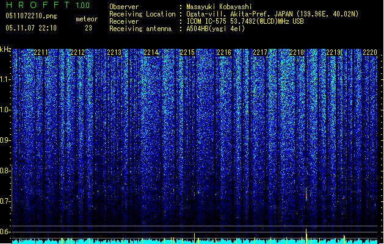384x244 pixels.
Task: Click the Receiving Location label
Action: pyautogui.click(x=142, y=14)
